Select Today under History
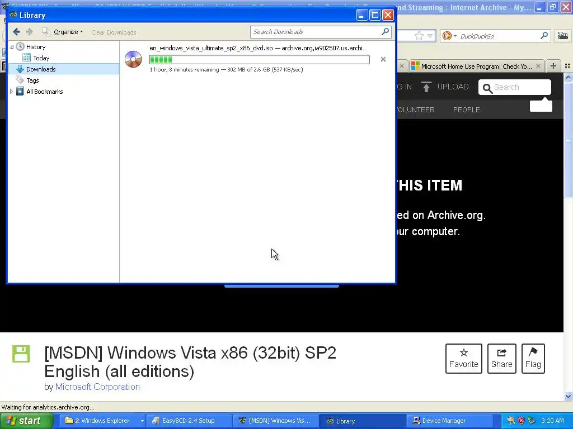The width and height of the screenshot is (573, 429). (41, 58)
